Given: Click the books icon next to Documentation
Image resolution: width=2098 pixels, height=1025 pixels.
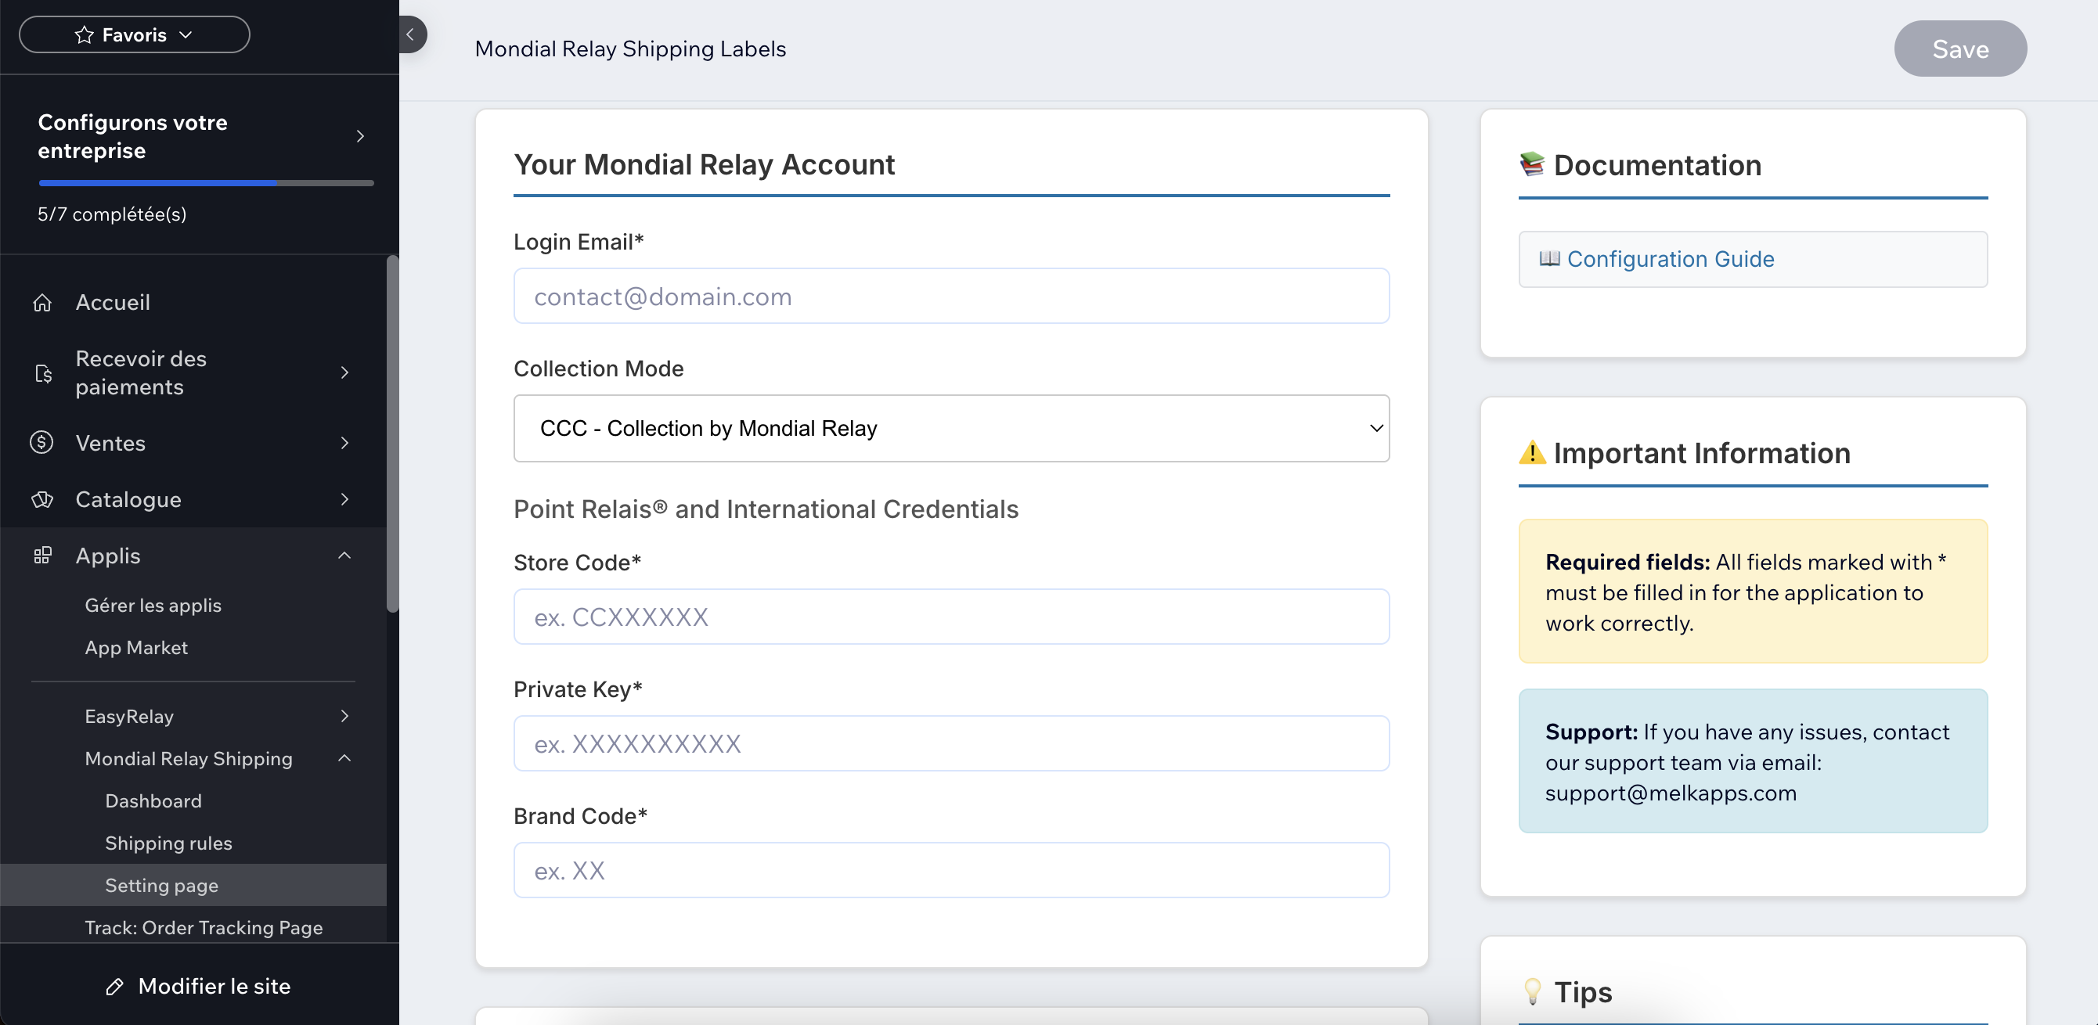Looking at the screenshot, I should [x=1532, y=164].
